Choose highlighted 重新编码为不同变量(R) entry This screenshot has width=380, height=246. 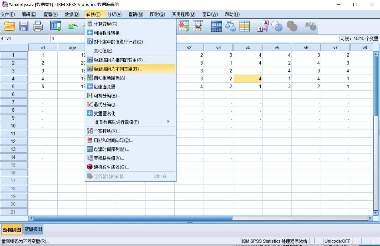pyautogui.click(x=130, y=69)
